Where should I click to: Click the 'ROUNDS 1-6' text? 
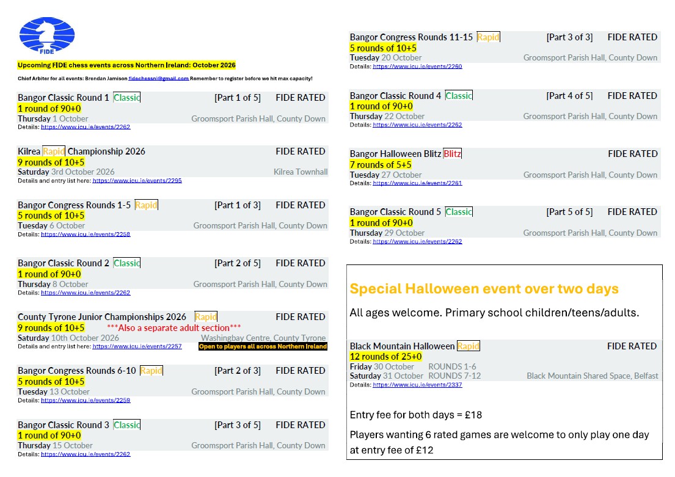(453, 367)
